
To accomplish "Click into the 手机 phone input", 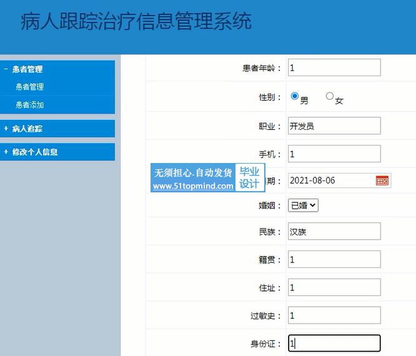I will coord(334,154).
